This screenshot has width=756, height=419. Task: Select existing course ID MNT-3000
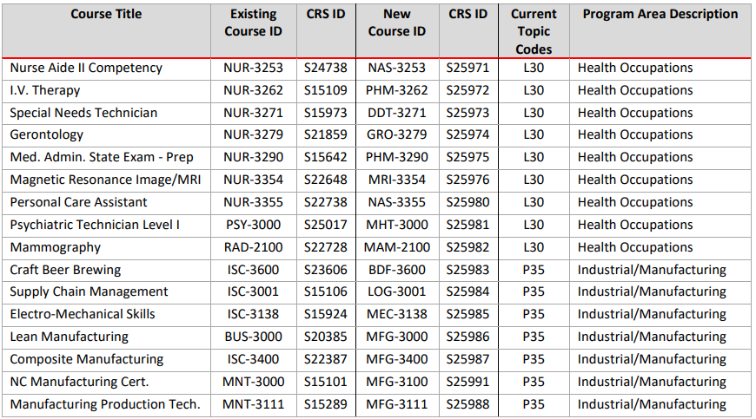point(253,382)
